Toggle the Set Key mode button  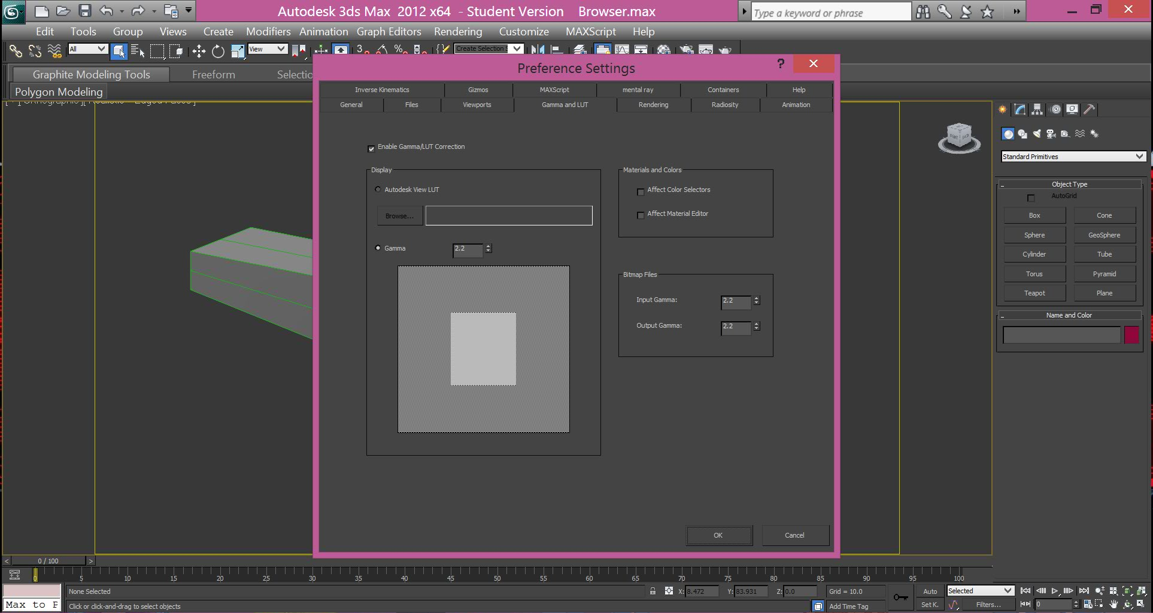(930, 605)
